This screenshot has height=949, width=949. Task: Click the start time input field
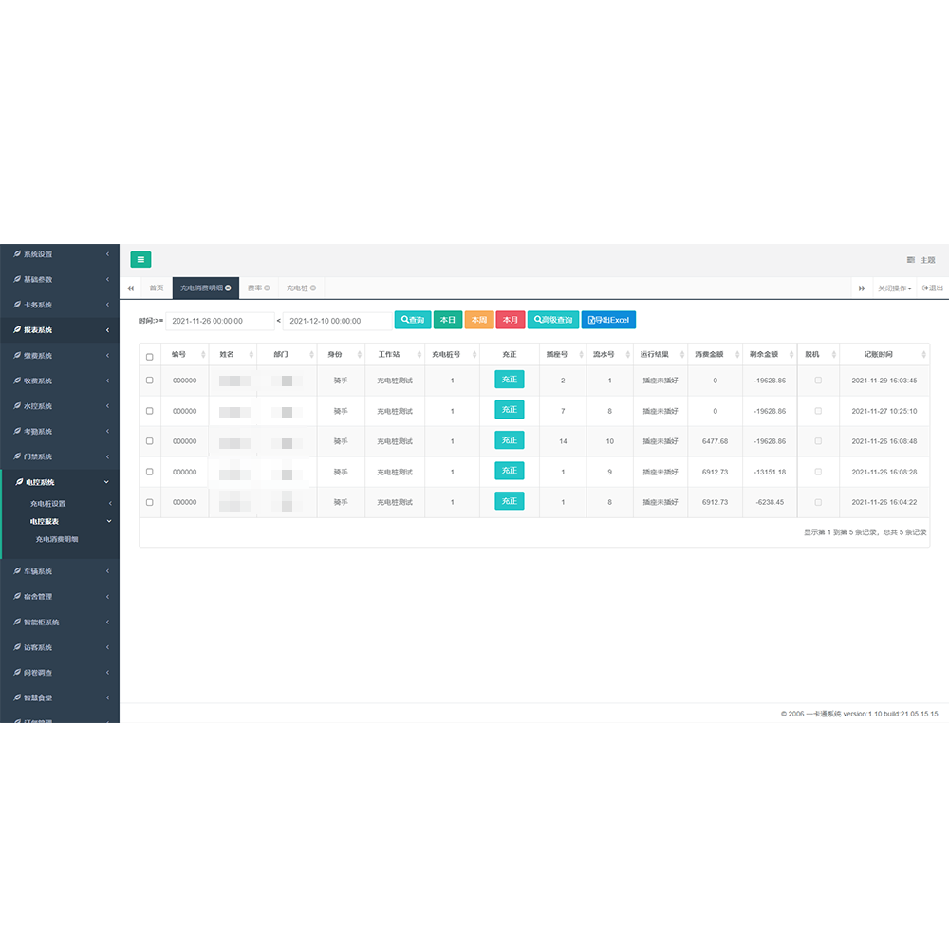pos(220,321)
